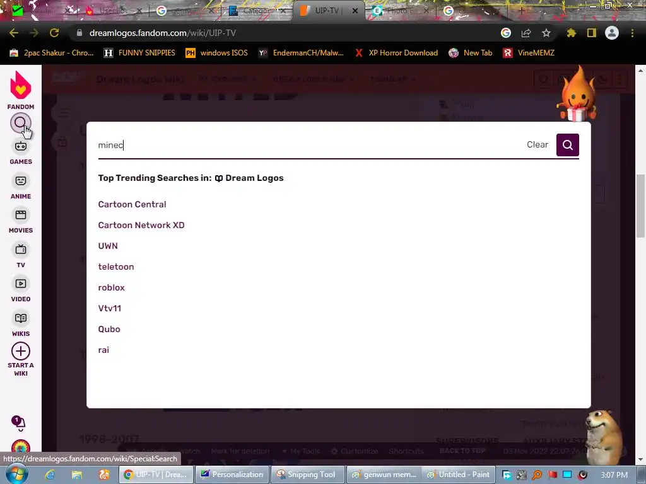
Task: Open the 'XP Horror Download' bookmark
Action: [x=396, y=53]
